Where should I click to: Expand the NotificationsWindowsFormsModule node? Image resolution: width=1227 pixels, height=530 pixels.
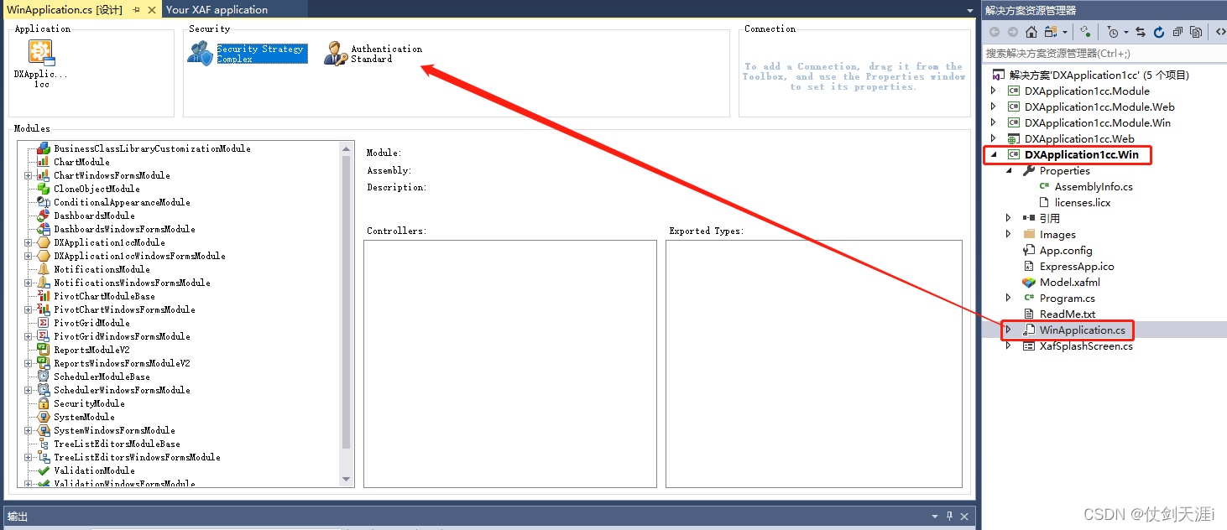[x=28, y=283]
